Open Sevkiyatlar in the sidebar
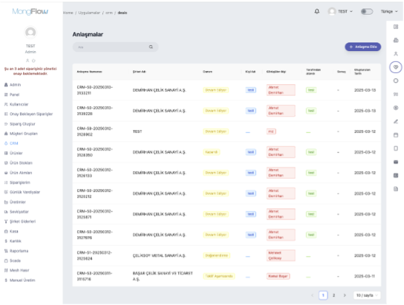Screen dimensions: 404x305 click(19, 212)
